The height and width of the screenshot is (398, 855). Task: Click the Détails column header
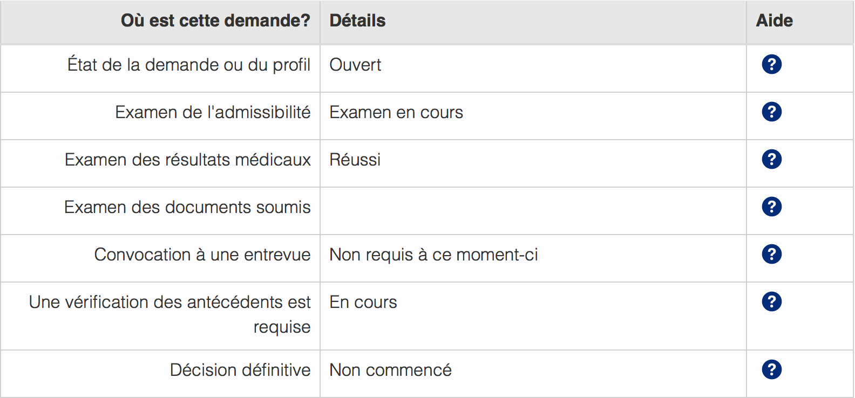point(357,21)
